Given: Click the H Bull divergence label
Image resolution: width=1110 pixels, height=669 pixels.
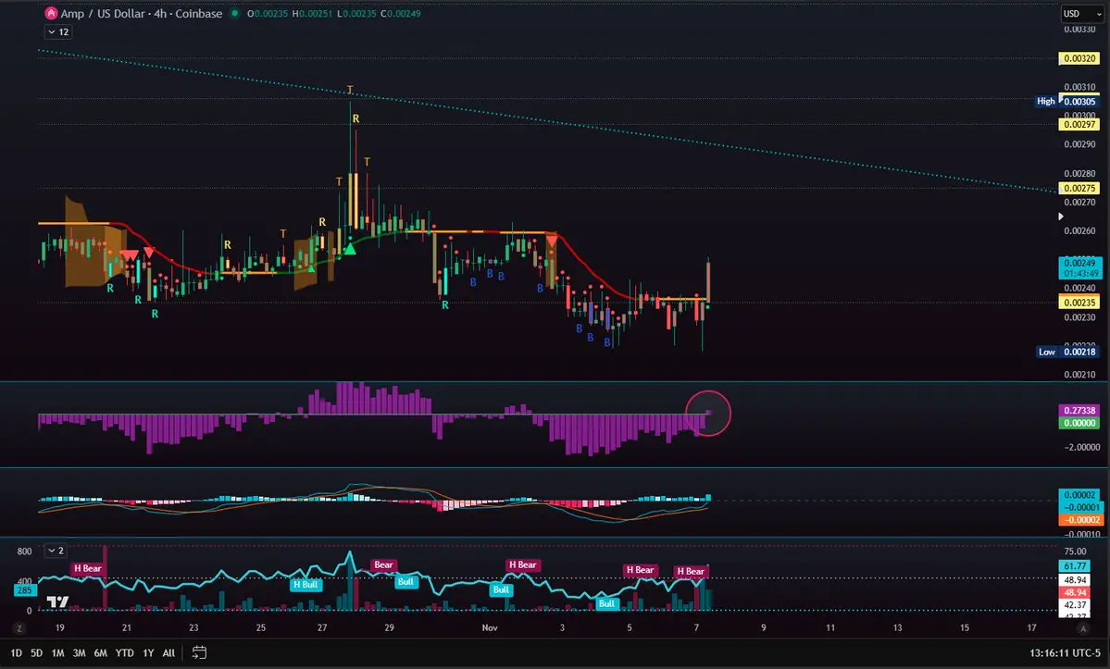Looking at the screenshot, I should [306, 584].
